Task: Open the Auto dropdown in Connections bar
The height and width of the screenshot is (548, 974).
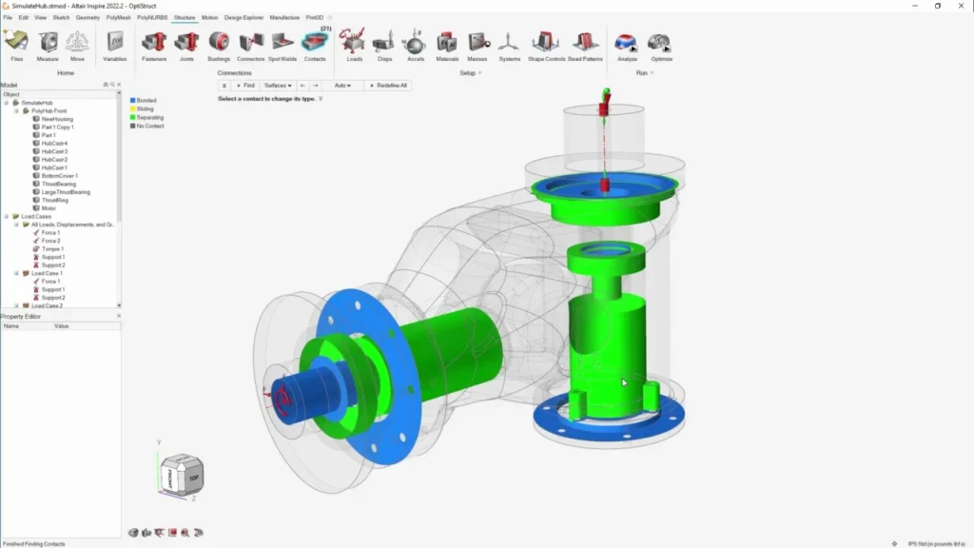Action: point(342,85)
